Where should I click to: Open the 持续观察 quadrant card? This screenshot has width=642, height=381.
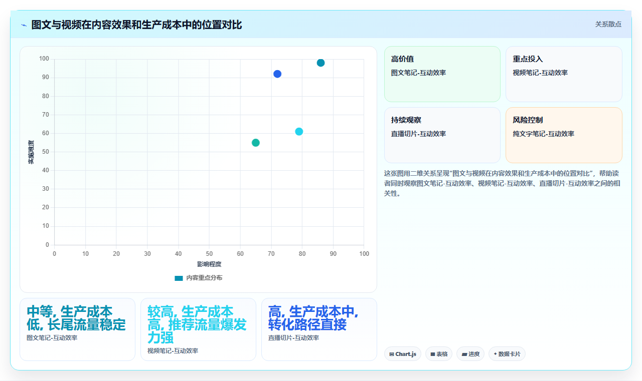pyautogui.click(x=442, y=135)
